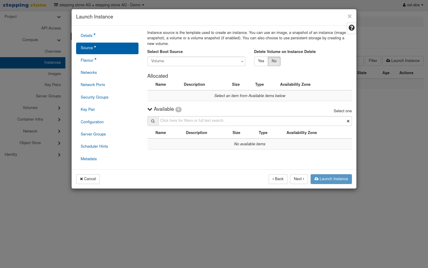Expand the Object Store sidebar section
The height and width of the screenshot is (268, 428).
coord(33,143)
